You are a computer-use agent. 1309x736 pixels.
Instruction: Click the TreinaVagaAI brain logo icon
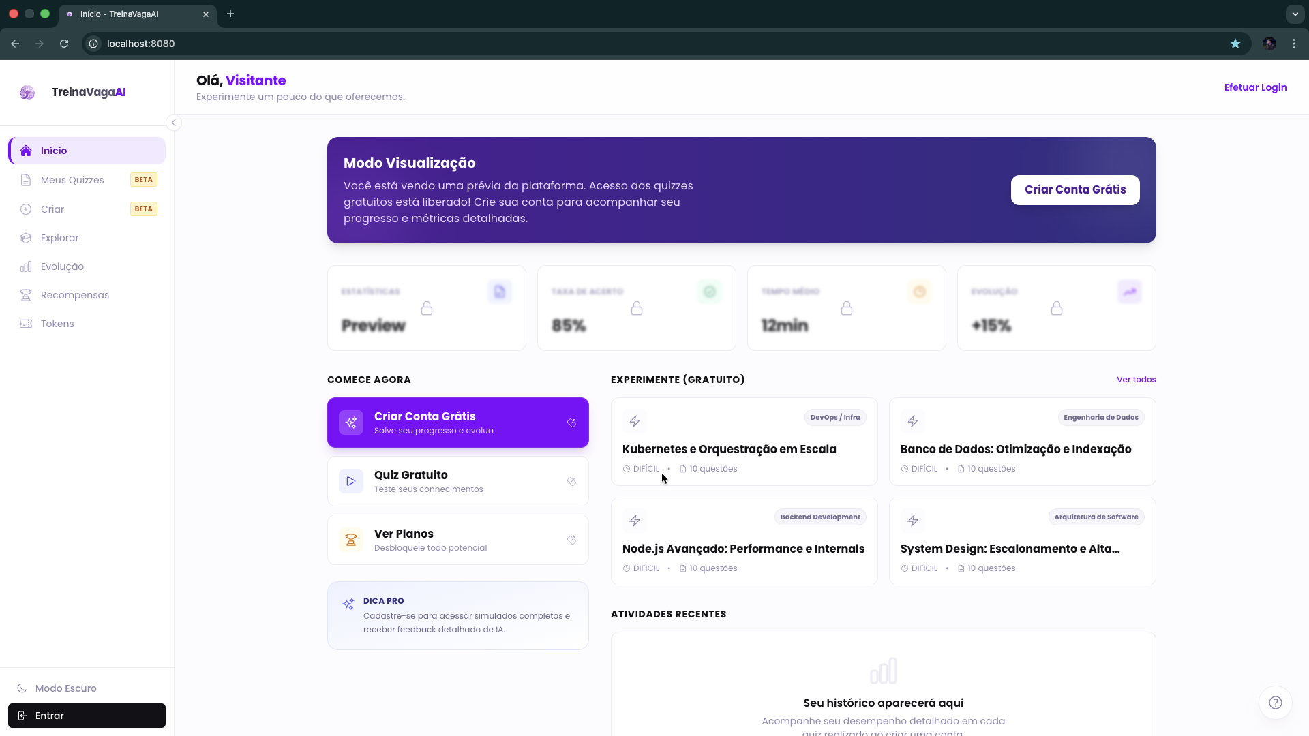27,93
